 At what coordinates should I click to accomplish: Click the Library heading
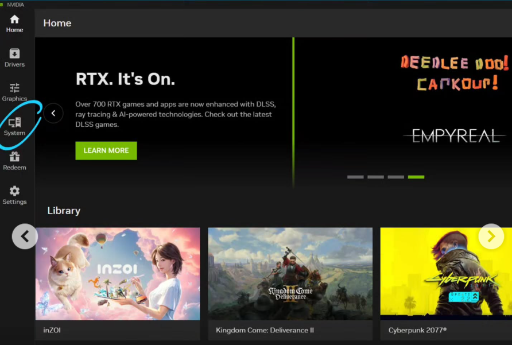tap(64, 211)
